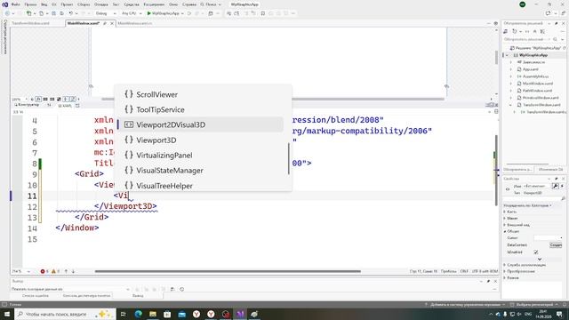Switch to the MainWindow.xaml.cs tab
Viewport: 569px width, 320px height.
(134, 23)
